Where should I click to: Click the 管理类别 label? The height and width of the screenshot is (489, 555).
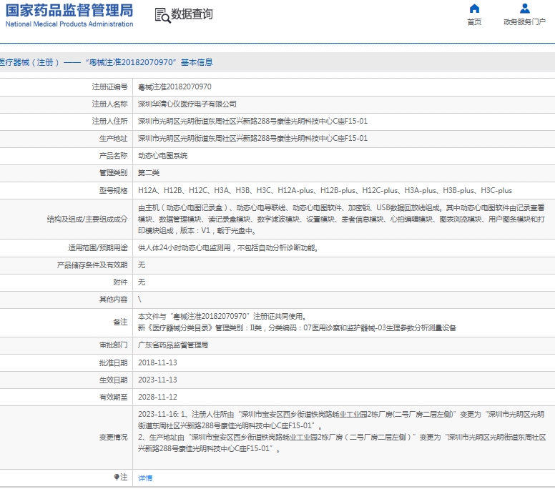point(113,173)
